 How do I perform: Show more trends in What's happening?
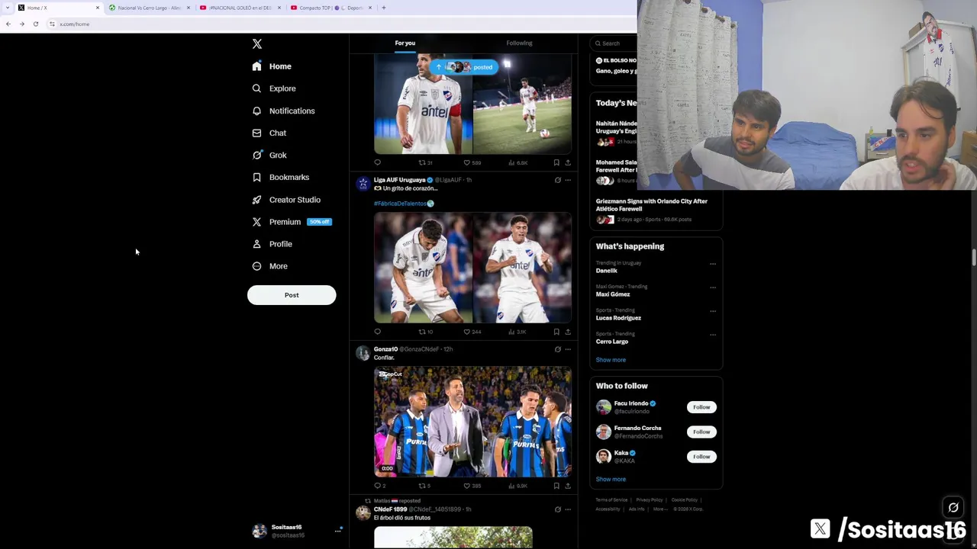[611, 360]
